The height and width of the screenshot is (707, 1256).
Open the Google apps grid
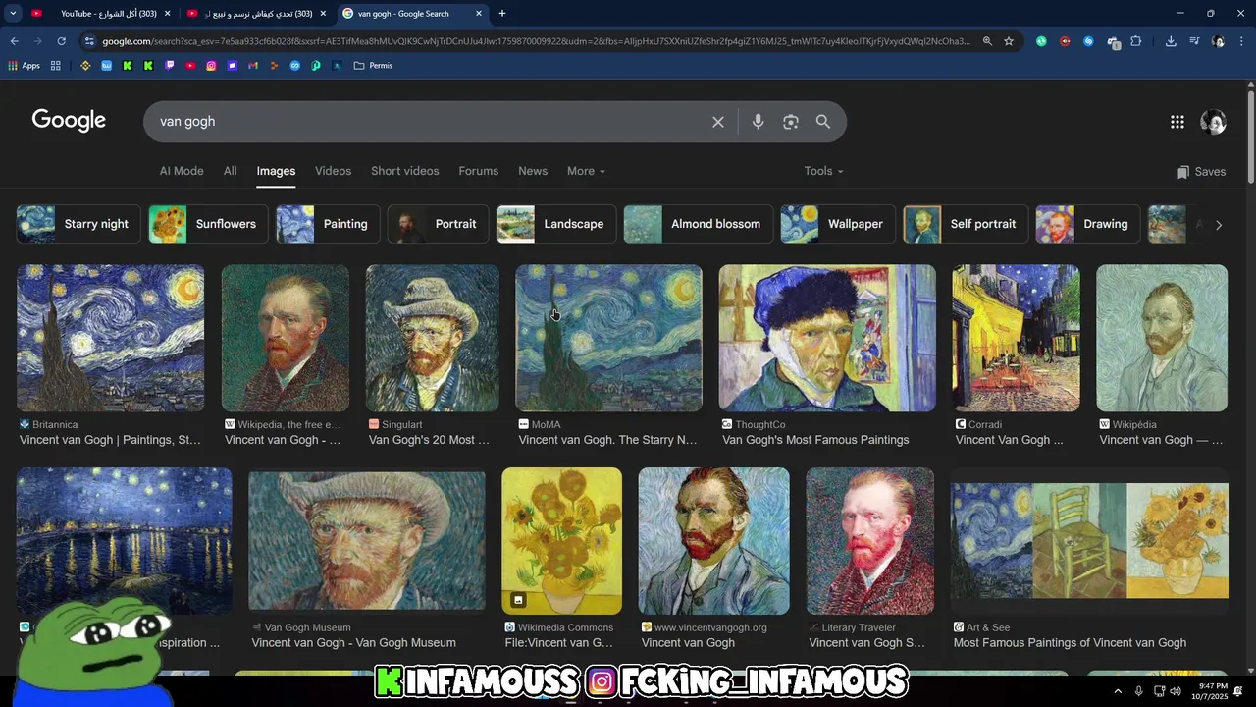pos(1177,122)
